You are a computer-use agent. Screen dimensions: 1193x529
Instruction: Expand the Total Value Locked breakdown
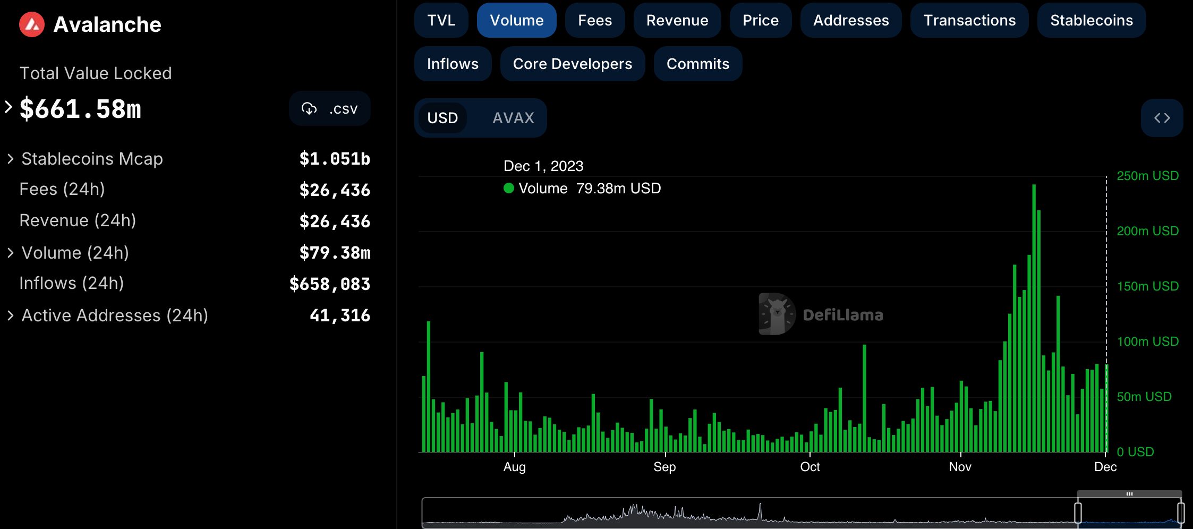coord(8,107)
